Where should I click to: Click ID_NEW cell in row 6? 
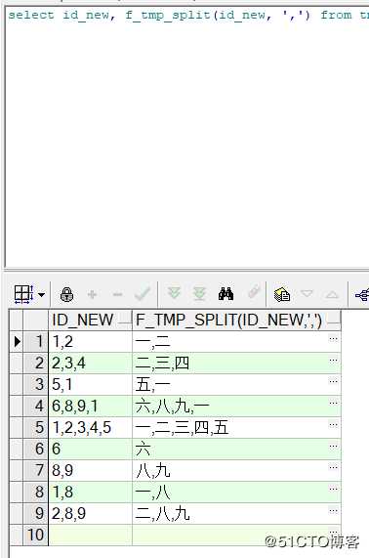(x=90, y=450)
